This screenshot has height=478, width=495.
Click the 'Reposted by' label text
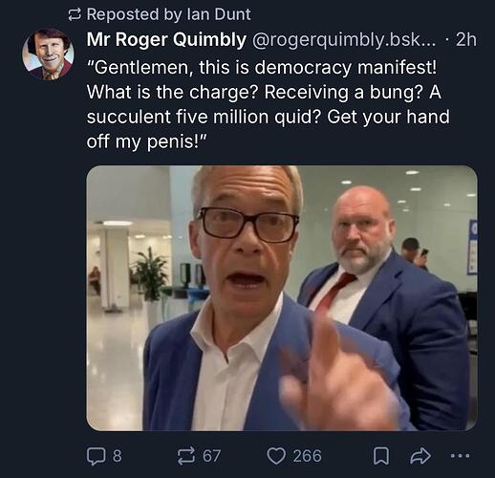point(135,14)
